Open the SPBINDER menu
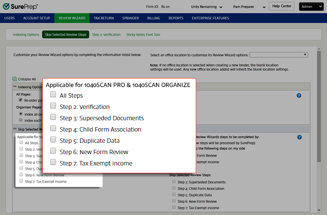327x215 pixels. tap(130, 18)
